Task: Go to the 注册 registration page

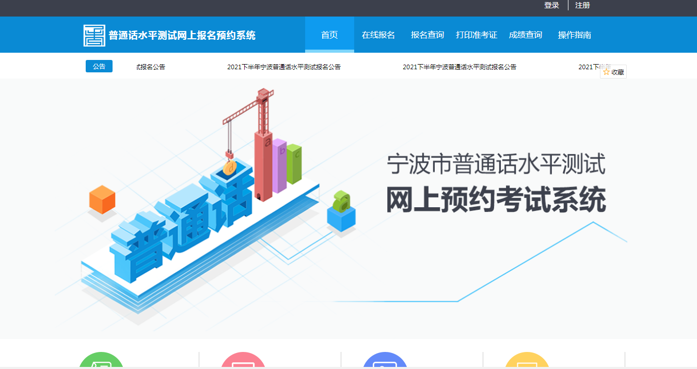Action: coord(582,5)
